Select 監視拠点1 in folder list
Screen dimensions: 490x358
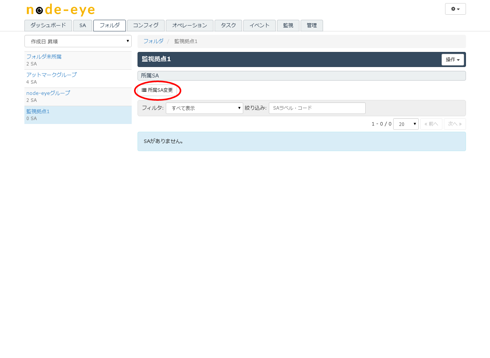pos(38,111)
